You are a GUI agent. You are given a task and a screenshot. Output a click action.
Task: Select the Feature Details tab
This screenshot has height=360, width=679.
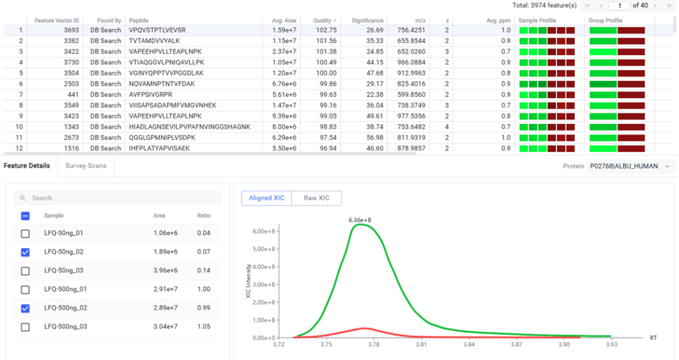point(27,166)
